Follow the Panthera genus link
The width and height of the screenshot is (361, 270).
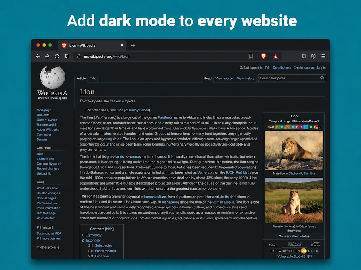165,117
